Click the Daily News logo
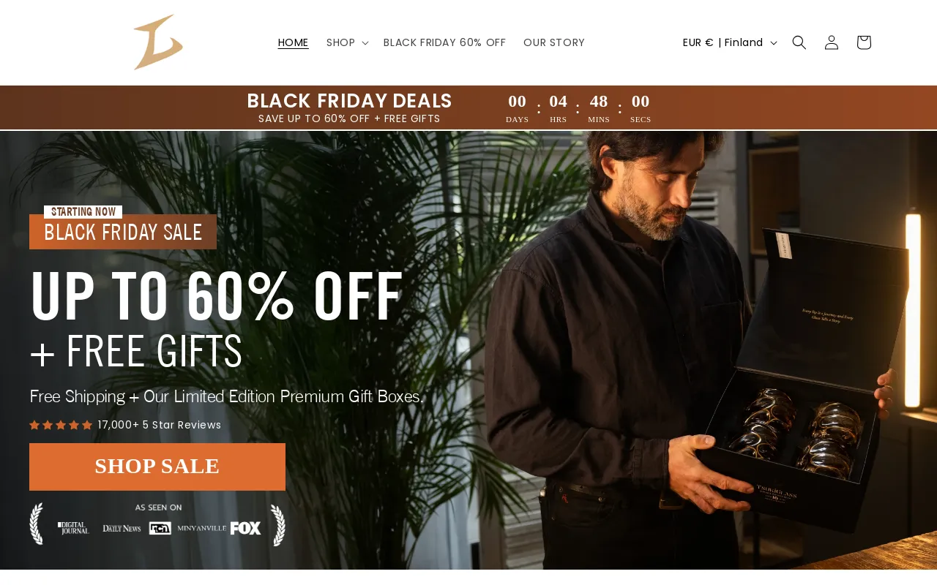The height and width of the screenshot is (585, 937). (x=122, y=528)
